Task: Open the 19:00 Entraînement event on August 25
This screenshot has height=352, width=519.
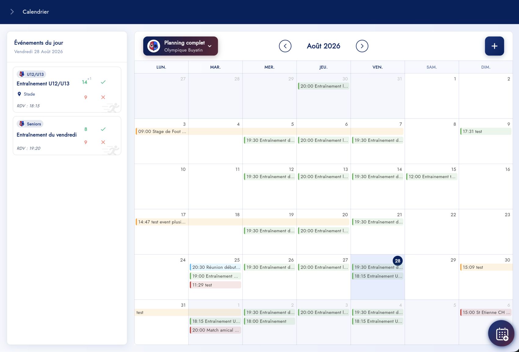Action: [x=215, y=276]
